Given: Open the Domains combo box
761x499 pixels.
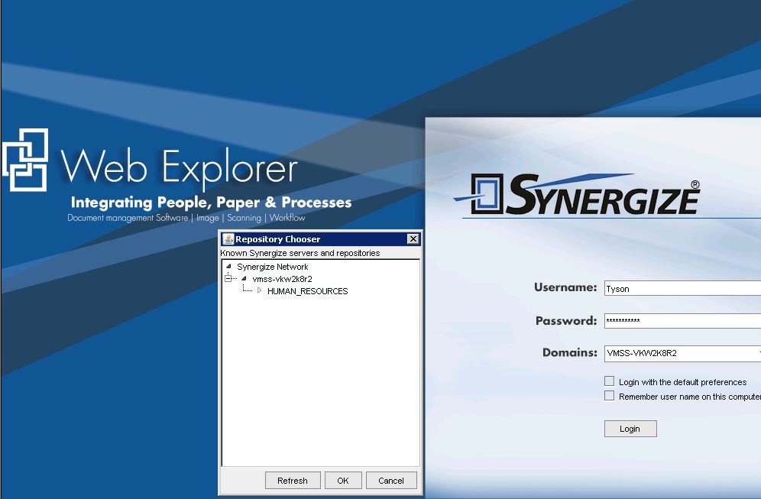Looking at the screenshot, I should pyautogui.click(x=682, y=353).
